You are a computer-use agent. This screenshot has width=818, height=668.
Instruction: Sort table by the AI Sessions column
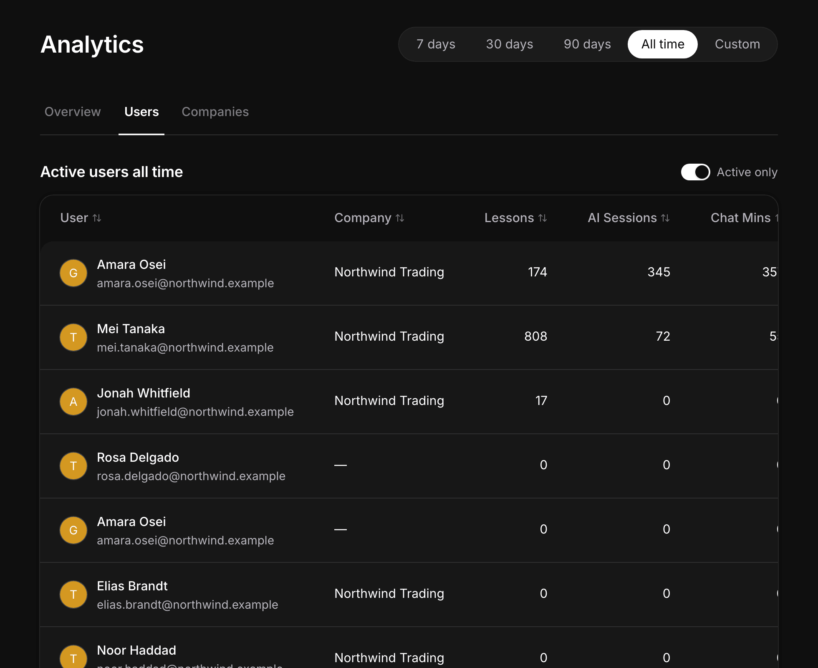coord(629,218)
